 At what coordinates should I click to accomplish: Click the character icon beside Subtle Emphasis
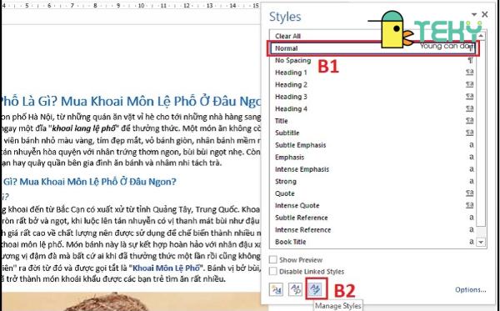472,145
